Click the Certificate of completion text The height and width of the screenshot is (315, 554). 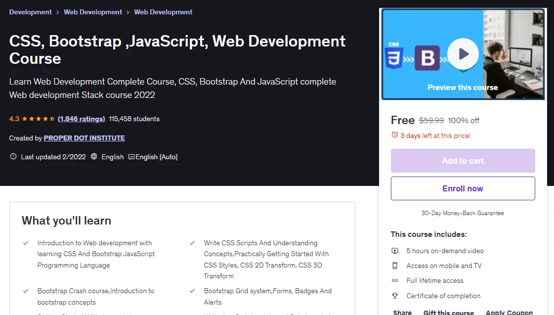[443, 296]
